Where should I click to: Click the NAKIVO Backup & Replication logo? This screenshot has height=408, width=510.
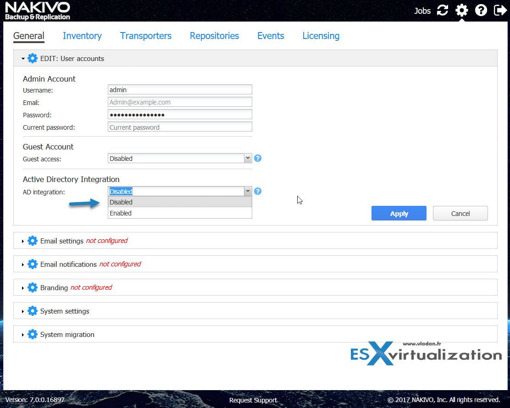(38, 11)
